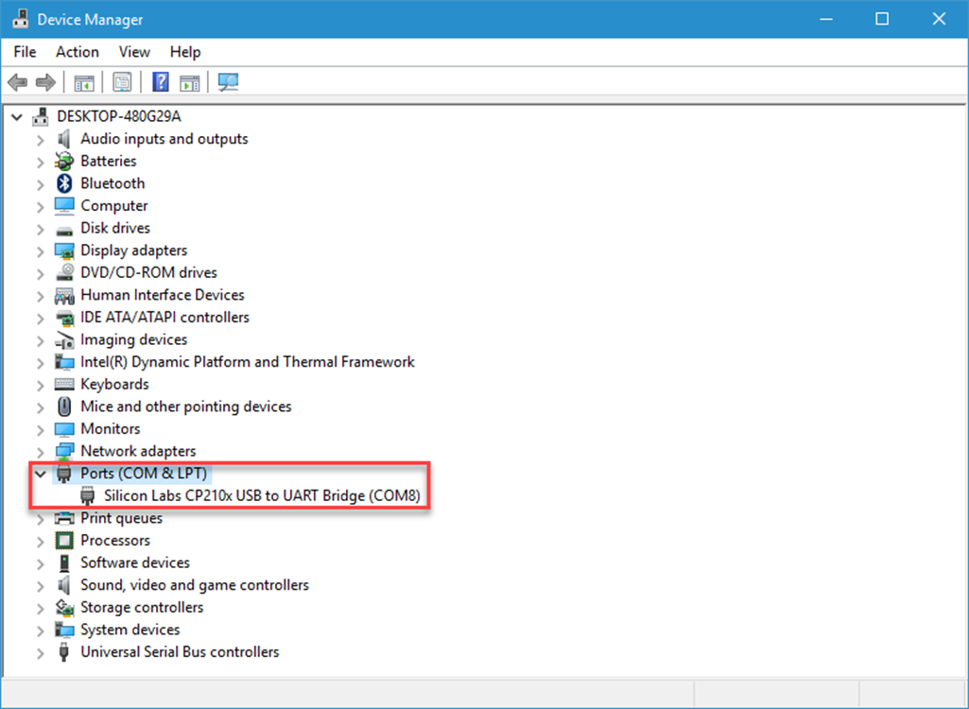The image size is (969, 709).
Task: Click the Disk drives icon
Action: 64,230
